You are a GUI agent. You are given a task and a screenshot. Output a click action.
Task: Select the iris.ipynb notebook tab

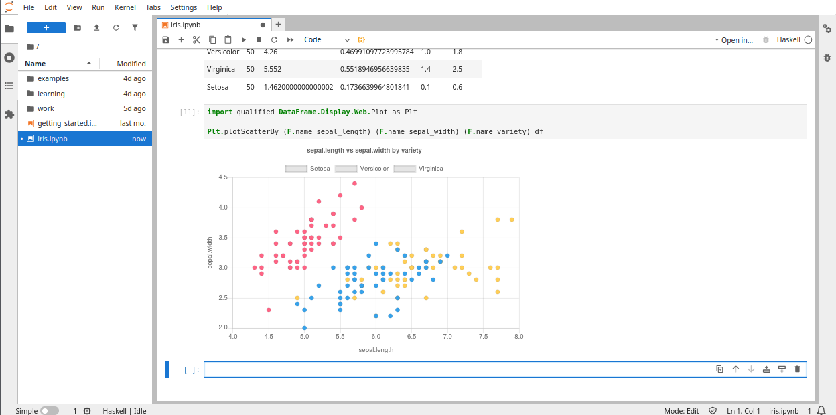pyautogui.click(x=213, y=25)
